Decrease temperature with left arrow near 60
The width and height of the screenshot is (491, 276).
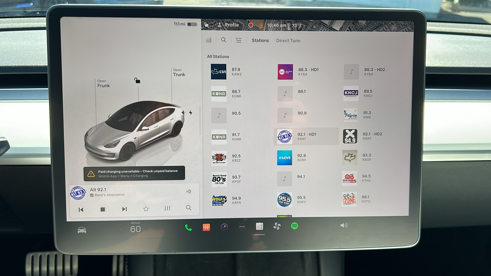tap(121, 229)
